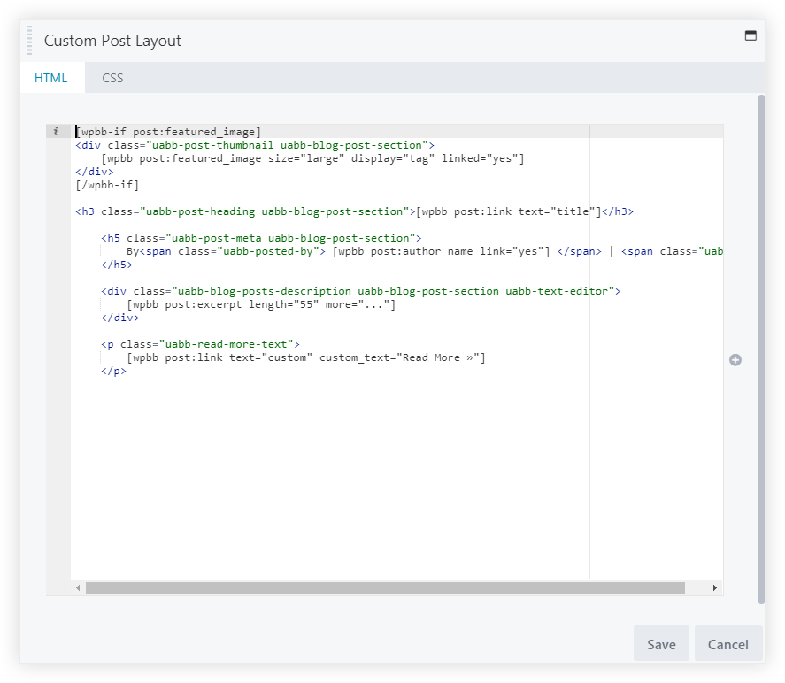
Task: Click the horizontal scrollbar right arrow
Action: [715, 588]
